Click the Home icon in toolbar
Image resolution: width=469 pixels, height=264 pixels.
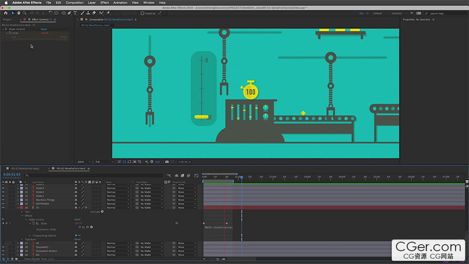coord(5,13)
